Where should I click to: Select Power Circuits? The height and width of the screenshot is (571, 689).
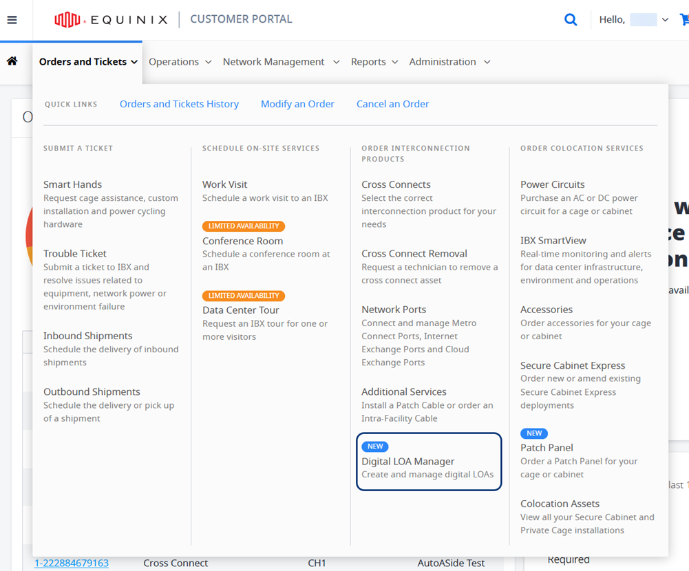tap(552, 184)
